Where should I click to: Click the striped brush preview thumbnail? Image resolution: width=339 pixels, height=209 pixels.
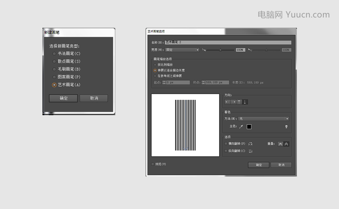pos(185,125)
